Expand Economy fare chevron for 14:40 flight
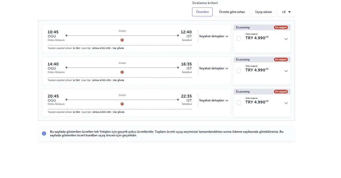 coord(286,71)
